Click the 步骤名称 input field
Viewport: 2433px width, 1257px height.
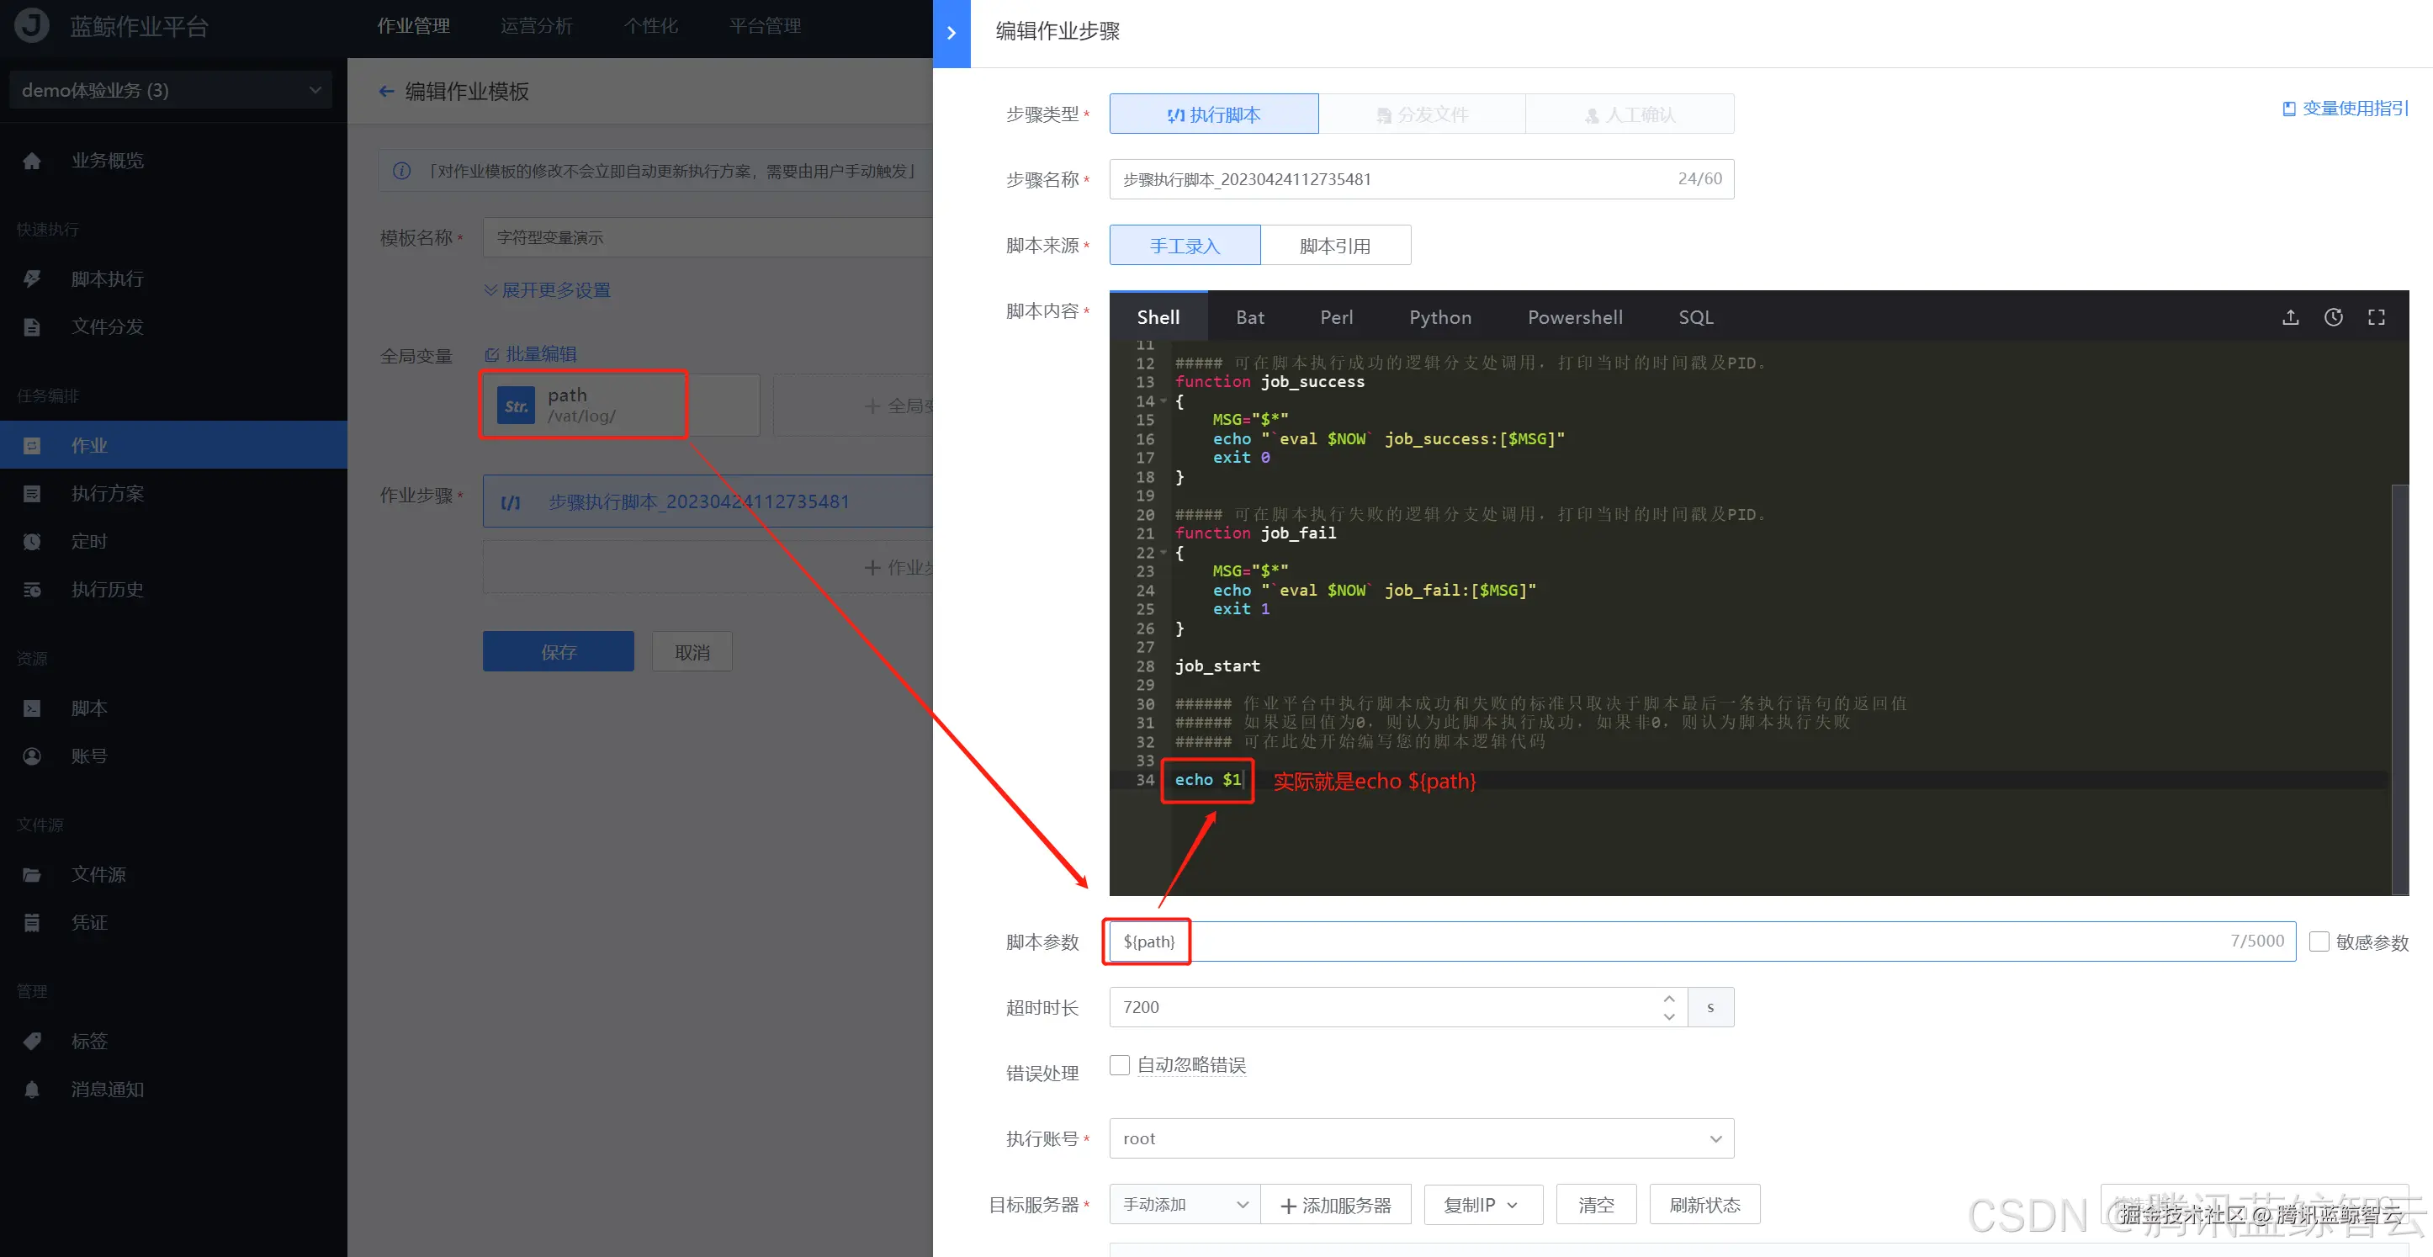click(1422, 178)
